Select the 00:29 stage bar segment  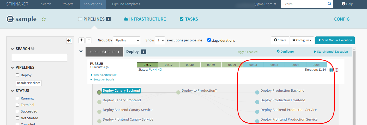(x=211, y=65)
